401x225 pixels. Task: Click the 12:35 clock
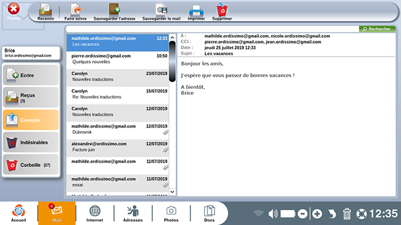[x=383, y=213]
